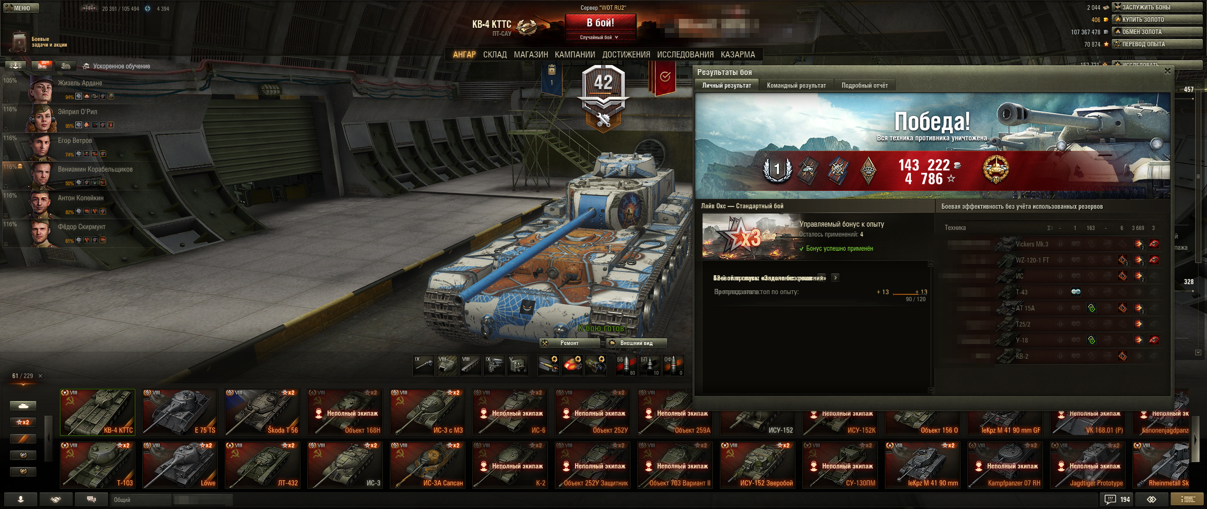The height and width of the screenshot is (509, 1207).
Task: Open the ИССЛЕДОВАНИЯ research menu
Action: [685, 55]
